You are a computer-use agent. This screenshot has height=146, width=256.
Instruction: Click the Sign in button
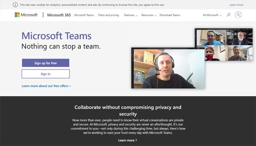pyautogui.click(x=46, y=74)
